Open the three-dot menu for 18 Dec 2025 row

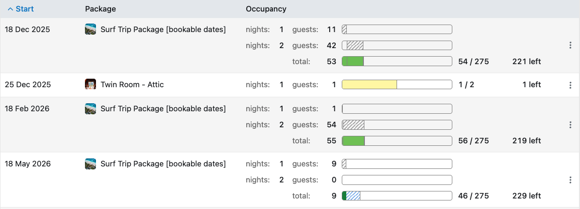(x=570, y=46)
